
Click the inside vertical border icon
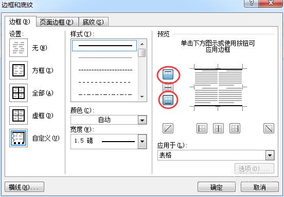click(218, 128)
